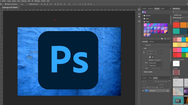Expand the Basiques gradient folder
The image size is (188, 105).
[x=143, y=16]
